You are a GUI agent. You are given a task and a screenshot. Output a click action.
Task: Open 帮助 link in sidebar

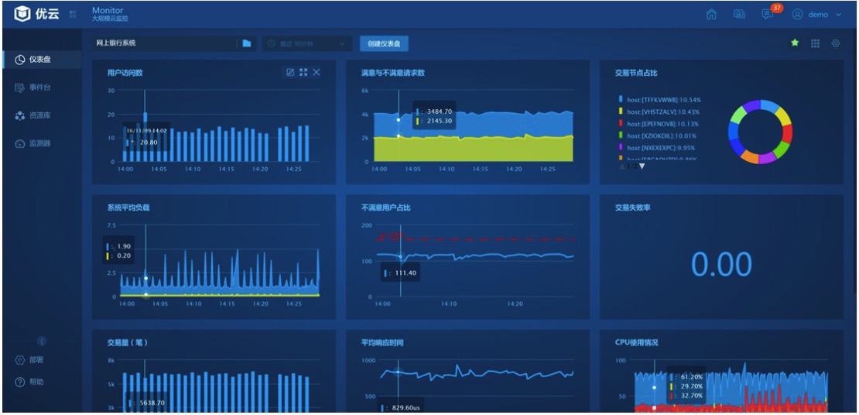pyautogui.click(x=36, y=382)
